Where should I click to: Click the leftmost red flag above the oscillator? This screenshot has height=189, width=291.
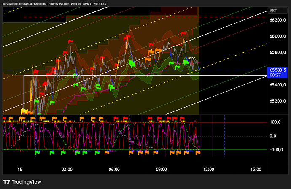tap(4, 118)
